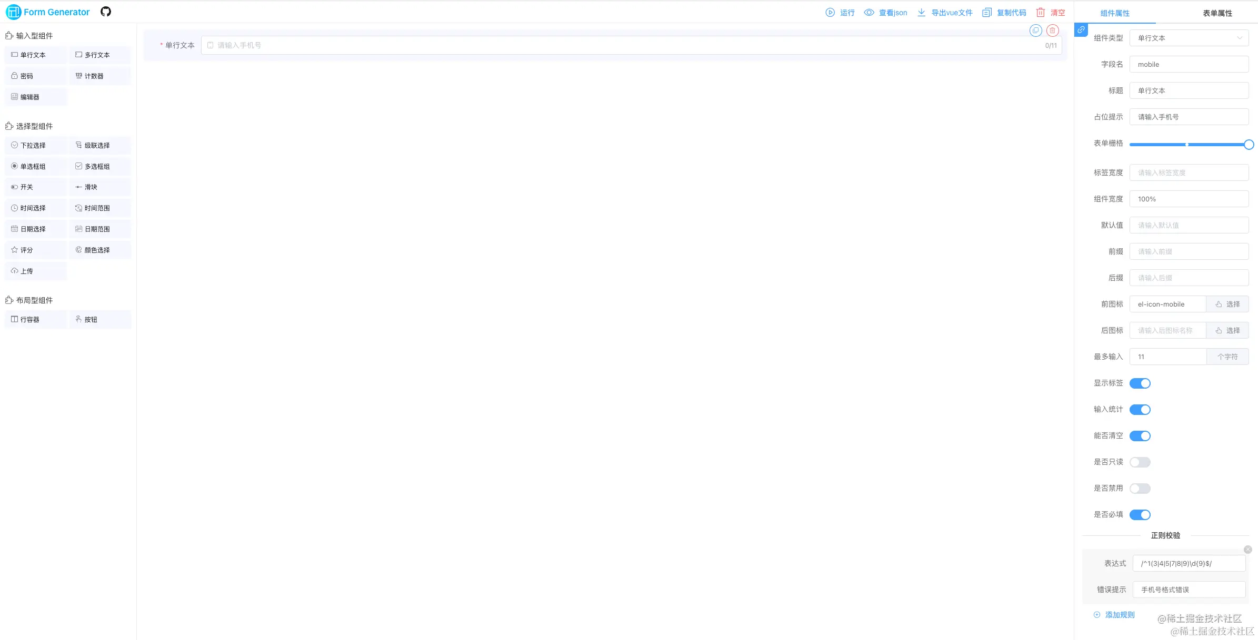Switch to the component properties (组件属性) tab
This screenshot has height=640, width=1258.
[1115, 13]
